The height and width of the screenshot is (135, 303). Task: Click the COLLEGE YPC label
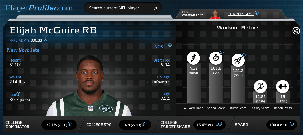coord(99,125)
